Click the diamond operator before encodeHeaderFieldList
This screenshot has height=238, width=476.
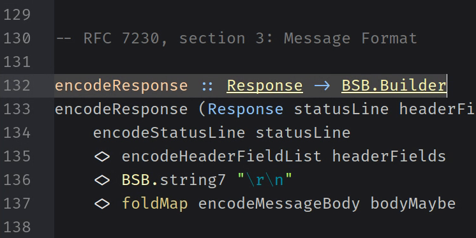102,156
